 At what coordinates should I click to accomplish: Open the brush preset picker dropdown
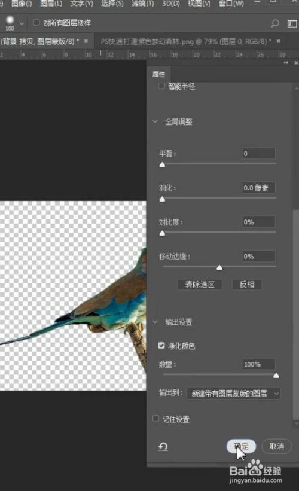(22, 23)
